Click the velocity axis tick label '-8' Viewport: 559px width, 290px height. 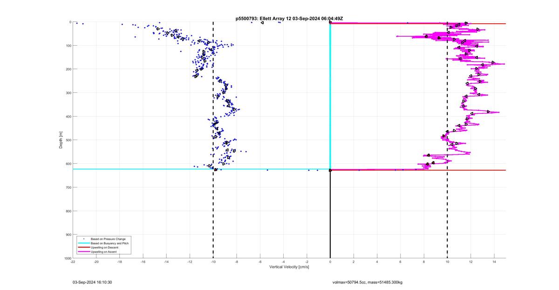pos(237,262)
